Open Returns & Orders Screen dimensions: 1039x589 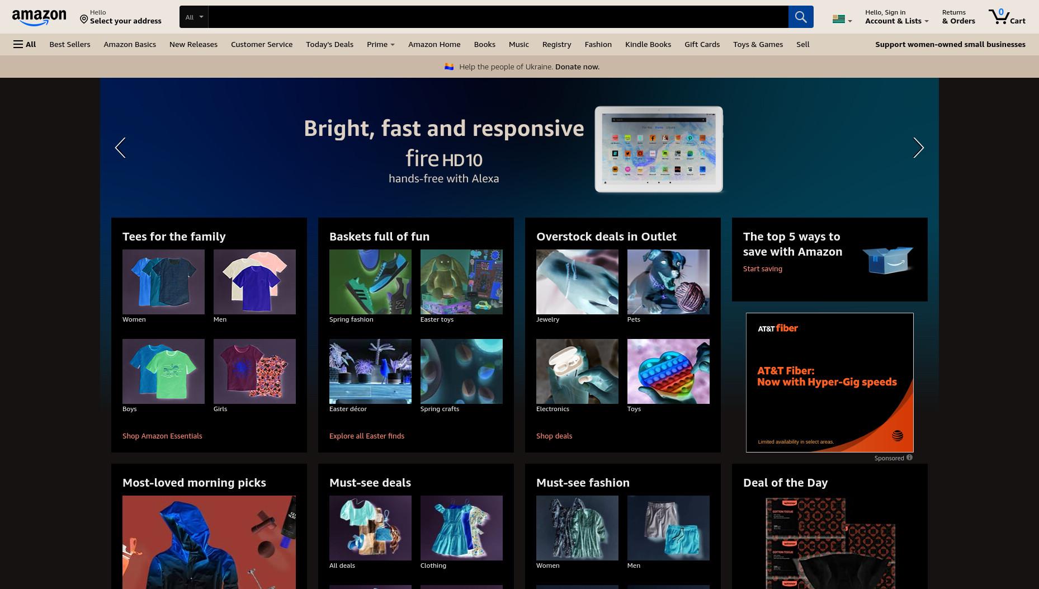[x=958, y=17]
